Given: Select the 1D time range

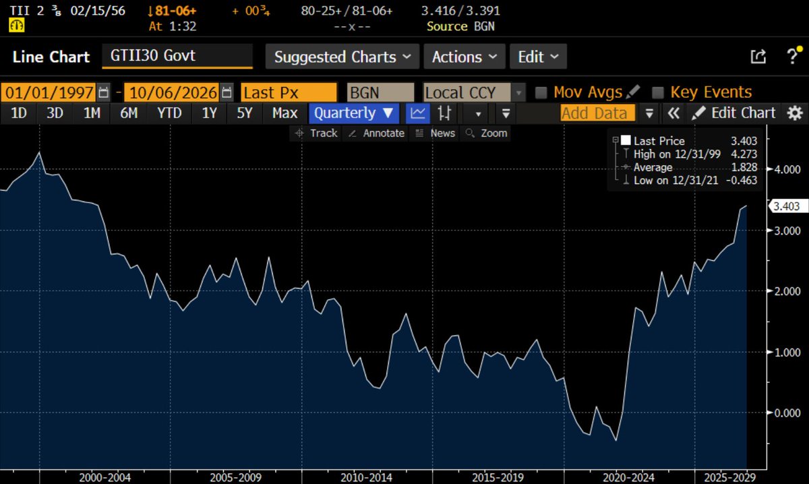Looking at the screenshot, I should coord(19,113).
